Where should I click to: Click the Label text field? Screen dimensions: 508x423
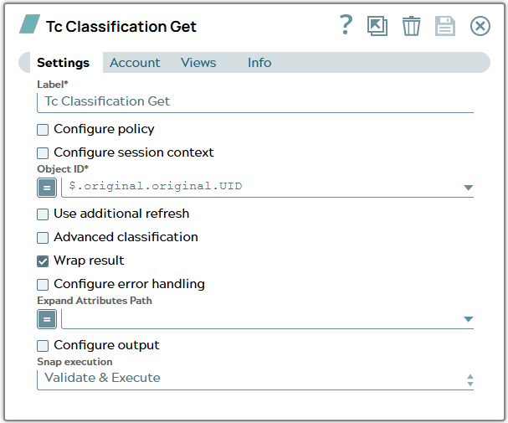pos(255,102)
